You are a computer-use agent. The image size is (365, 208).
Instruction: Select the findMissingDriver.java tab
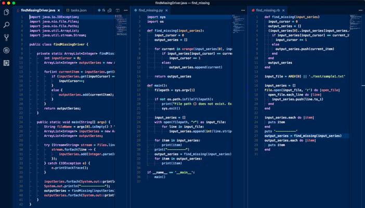pyautogui.click(x=37, y=10)
